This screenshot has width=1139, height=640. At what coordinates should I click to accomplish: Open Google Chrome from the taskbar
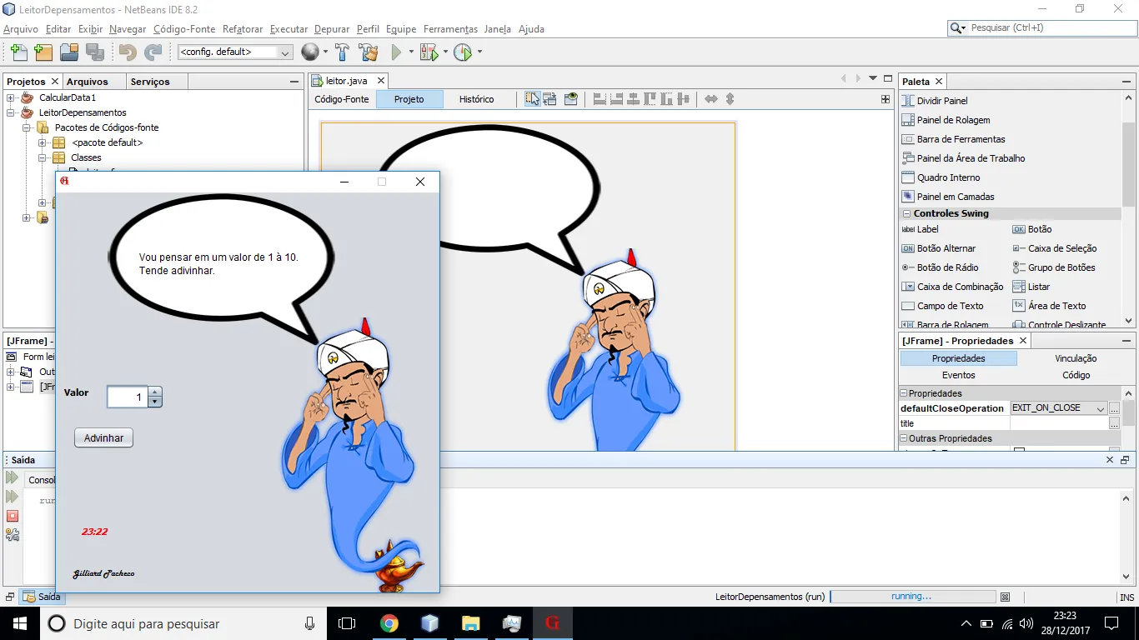point(389,623)
